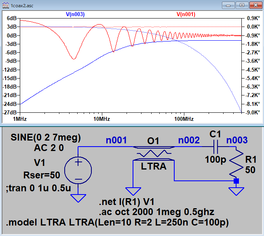This screenshot has height=236, width=264.
Task: Click the n003 net label
Action: [x=237, y=140]
